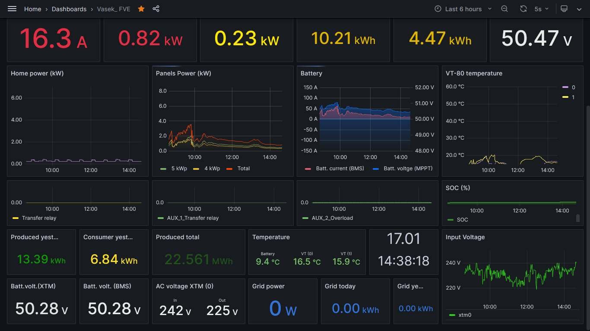The height and width of the screenshot is (331, 590).
Task: Click the refresh dashboard icon
Action: (x=523, y=9)
